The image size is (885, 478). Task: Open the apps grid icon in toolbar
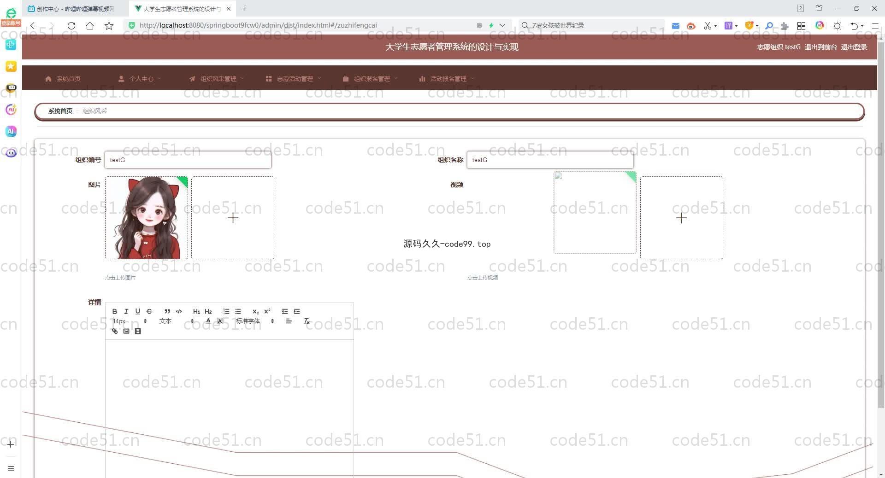(x=801, y=26)
